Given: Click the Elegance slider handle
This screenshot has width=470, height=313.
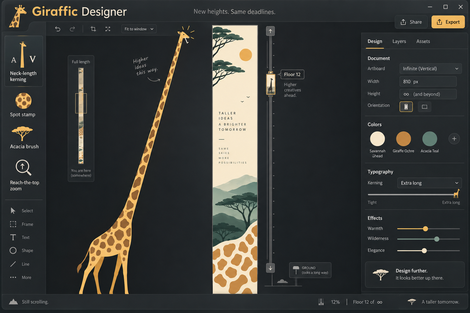Looking at the screenshot, I should click(424, 251).
